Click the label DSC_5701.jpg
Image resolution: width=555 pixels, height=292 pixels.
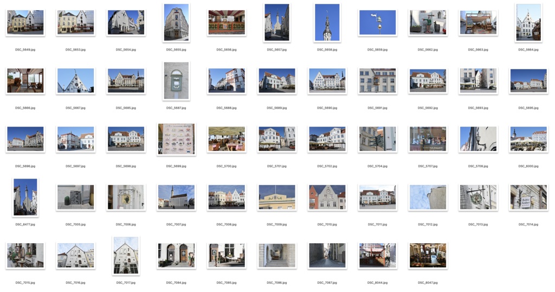click(x=277, y=166)
